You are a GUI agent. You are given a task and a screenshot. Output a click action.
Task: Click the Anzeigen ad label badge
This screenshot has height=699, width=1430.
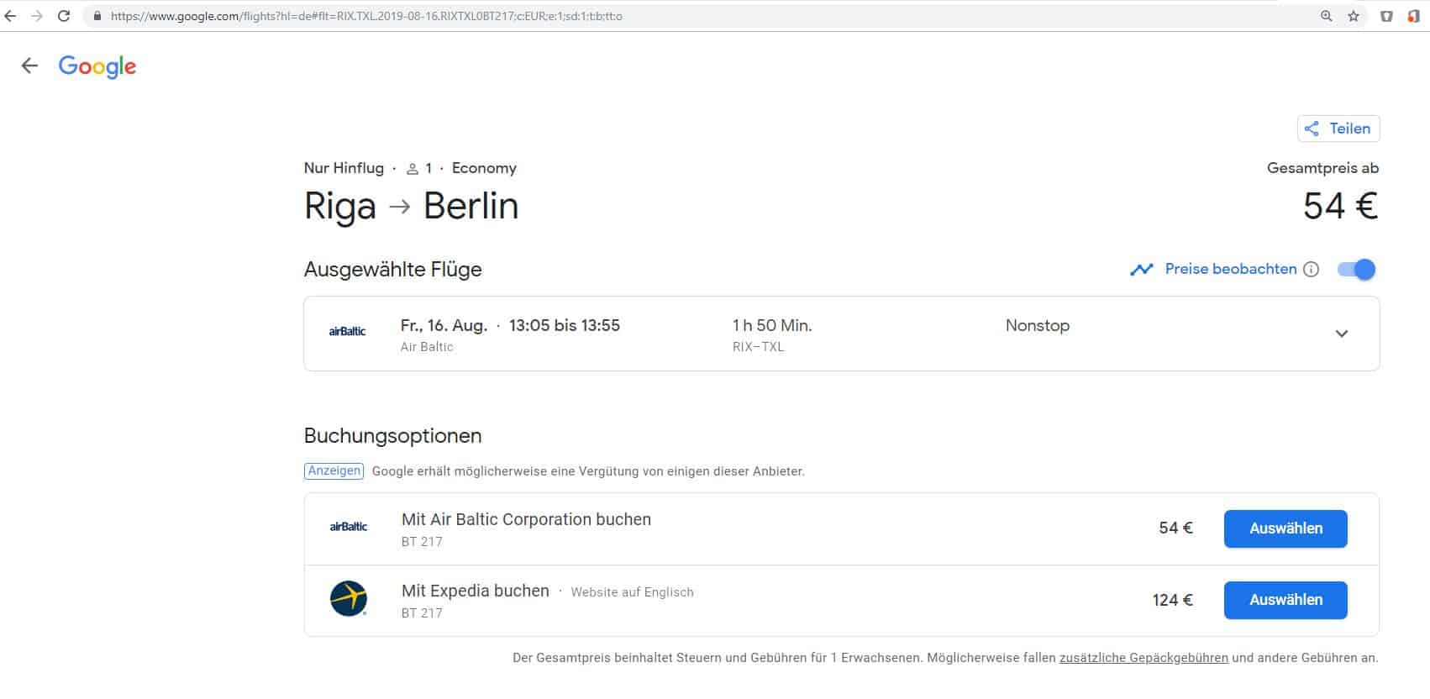point(334,470)
